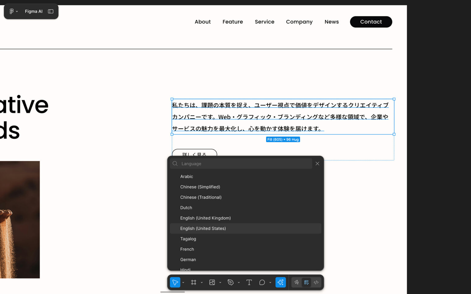Open the Feature navigation item
Screen dimensions: 471x294
[x=233, y=22]
